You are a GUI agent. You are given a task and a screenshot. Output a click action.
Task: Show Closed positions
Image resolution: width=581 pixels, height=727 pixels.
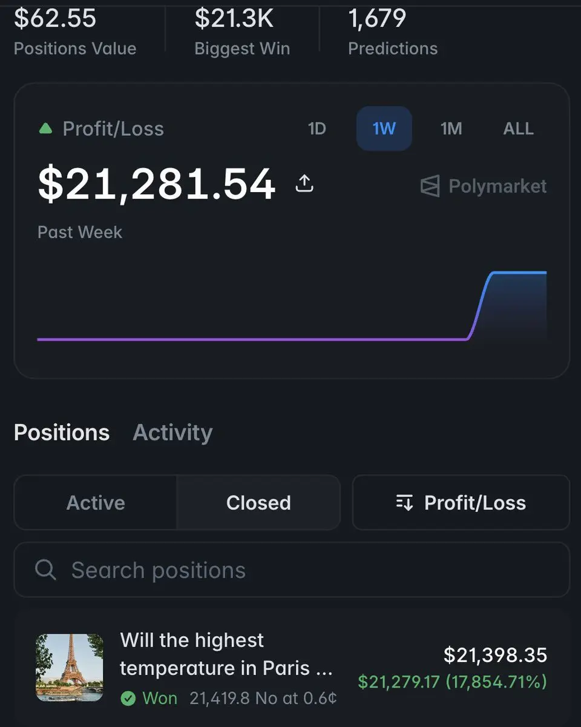click(x=258, y=502)
